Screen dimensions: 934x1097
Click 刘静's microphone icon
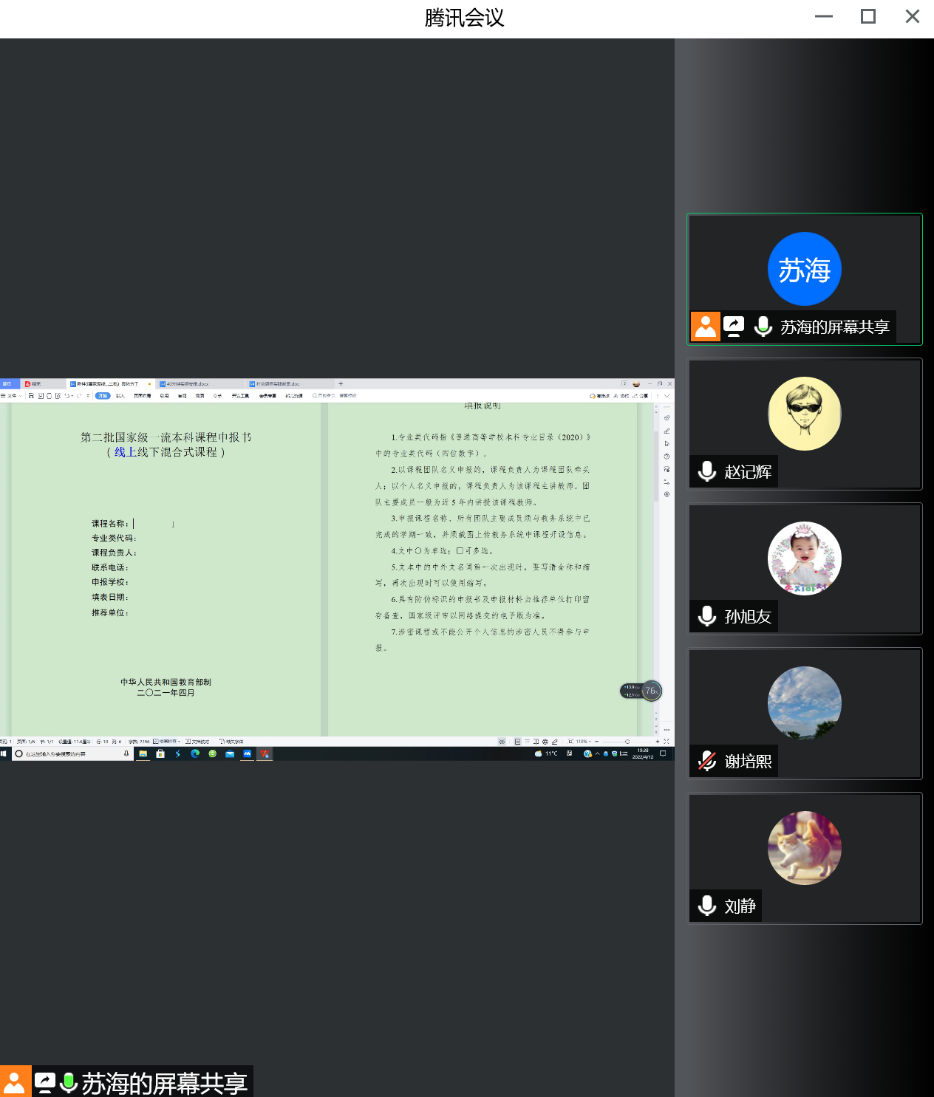tap(707, 906)
